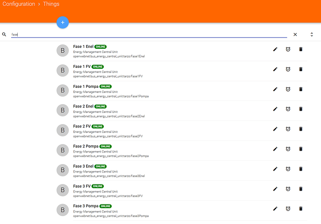Delete Fase 2 FV with trash icon
Viewport: 321px width, 224px height.
click(x=301, y=129)
